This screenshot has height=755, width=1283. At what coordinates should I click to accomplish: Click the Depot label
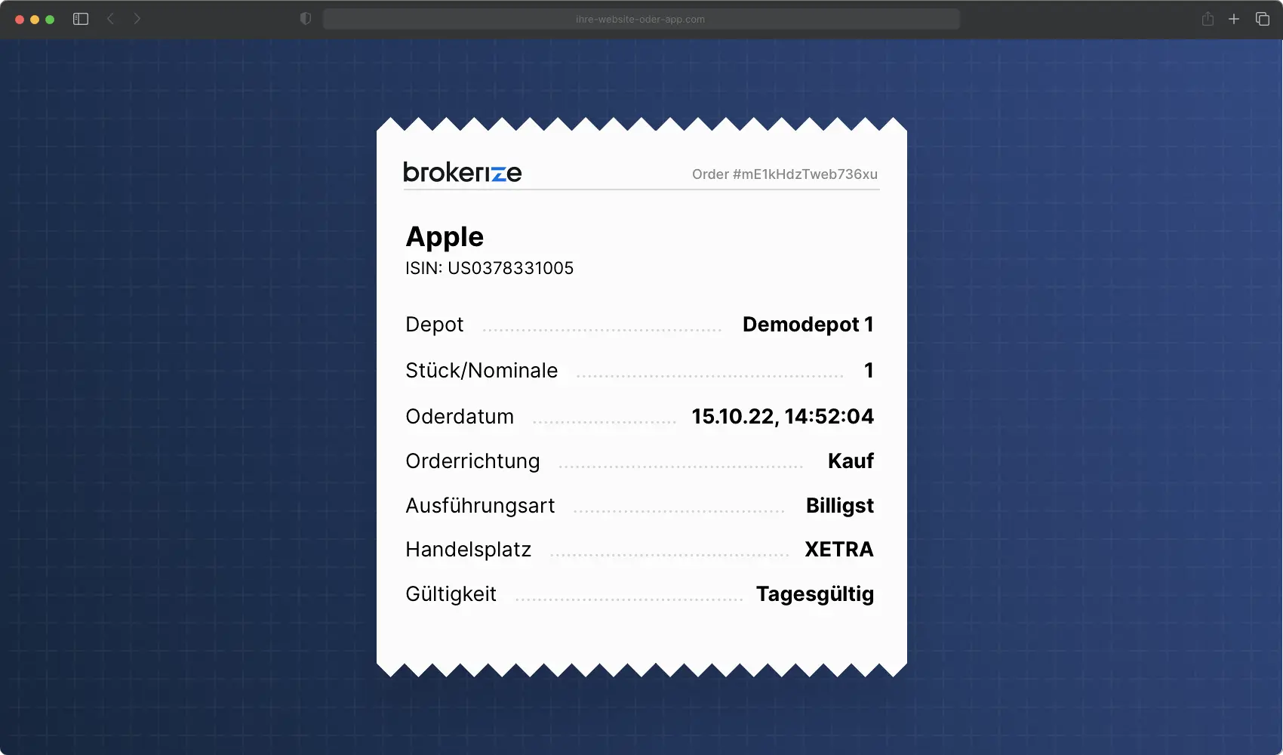[x=434, y=325]
